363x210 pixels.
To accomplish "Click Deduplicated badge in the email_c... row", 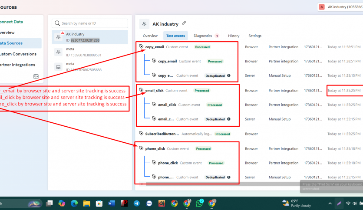I will tap(215, 119).
